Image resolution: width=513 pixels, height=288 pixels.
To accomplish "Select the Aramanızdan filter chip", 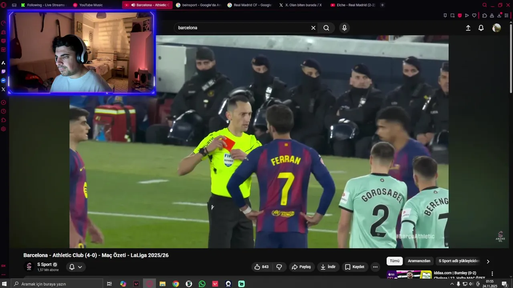I will (419, 261).
